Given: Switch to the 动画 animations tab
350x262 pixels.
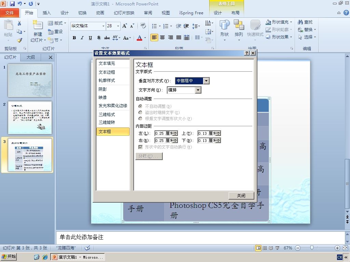Looking at the screenshot, I should click(x=100, y=13).
